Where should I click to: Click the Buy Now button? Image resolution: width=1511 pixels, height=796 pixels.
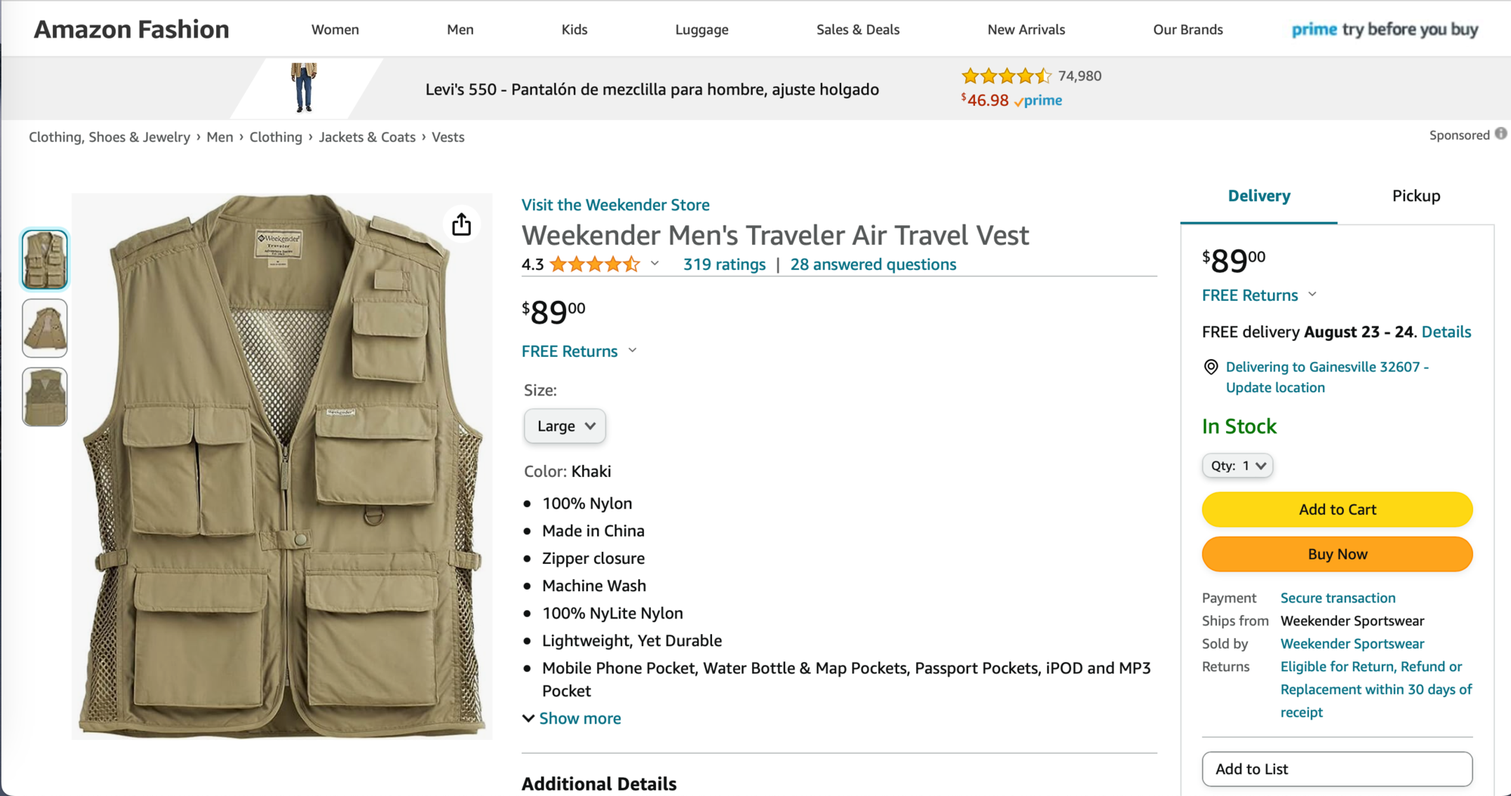[1336, 554]
